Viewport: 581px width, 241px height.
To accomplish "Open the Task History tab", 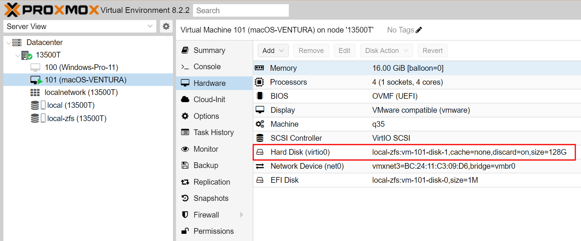I will 214,132.
